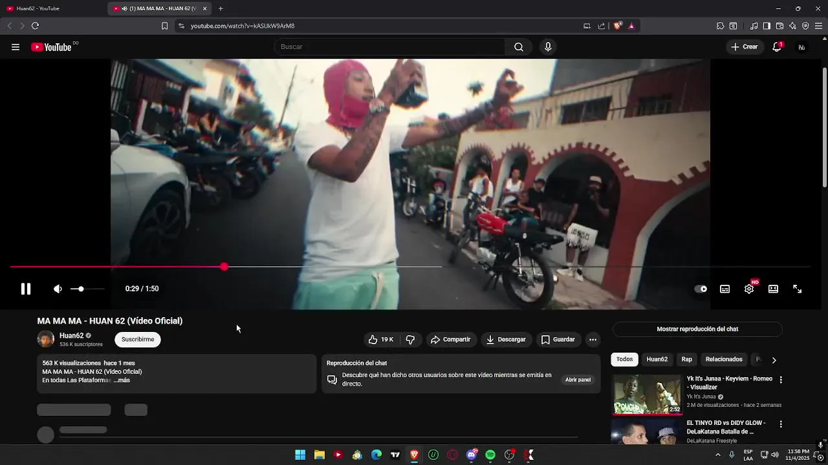
Task: Select the Relacionados filter chip
Action: click(x=724, y=359)
